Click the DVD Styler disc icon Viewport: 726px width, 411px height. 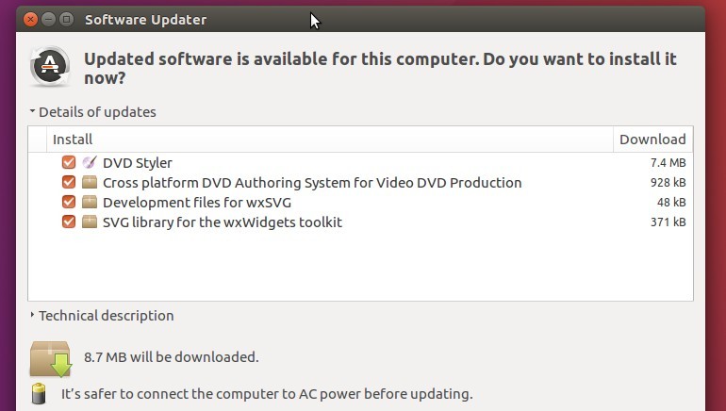pos(90,162)
